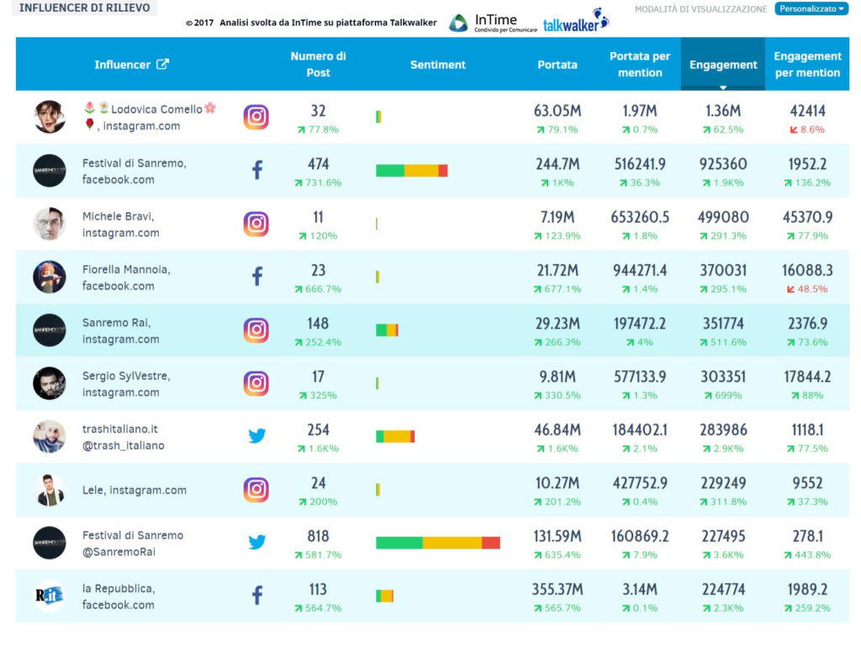Viewport: 861px width, 646px height.
Task: Click the InTime logo
Action: [x=493, y=23]
